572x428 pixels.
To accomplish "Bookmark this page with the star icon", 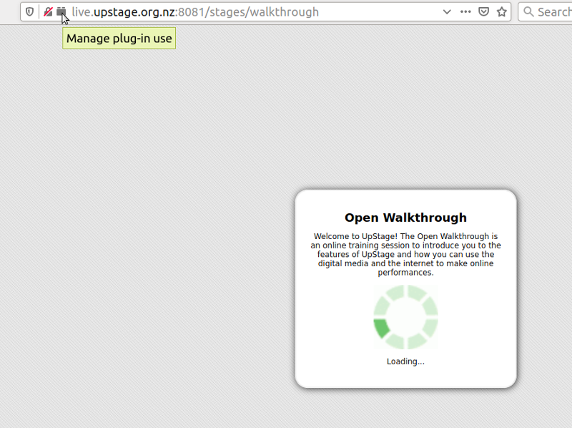I will point(502,12).
